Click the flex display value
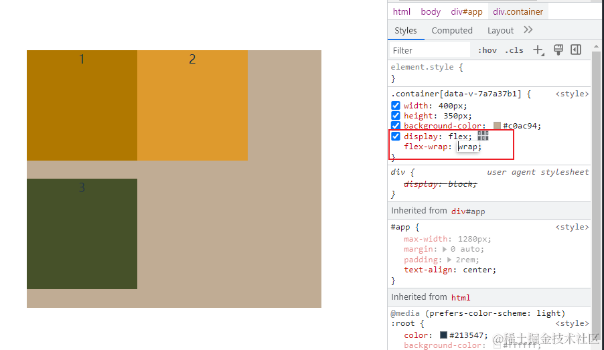Image resolution: width=604 pixels, height=350 pixels. pyautogui.click(x=458, y=137)
